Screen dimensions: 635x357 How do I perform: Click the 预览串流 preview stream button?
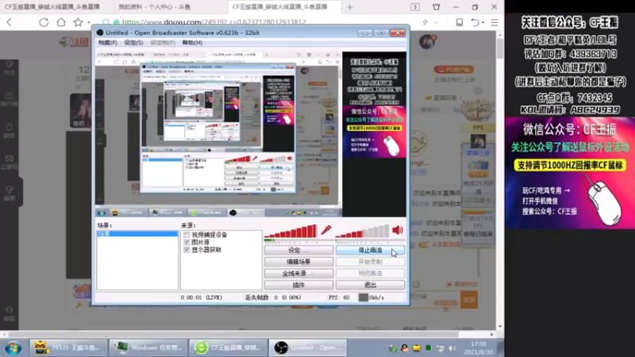coord(370,274)
